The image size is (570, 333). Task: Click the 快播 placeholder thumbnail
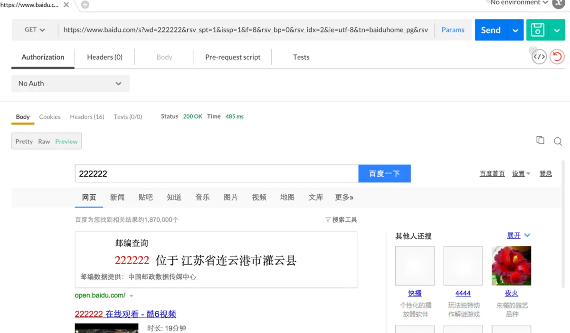[415, 266]
